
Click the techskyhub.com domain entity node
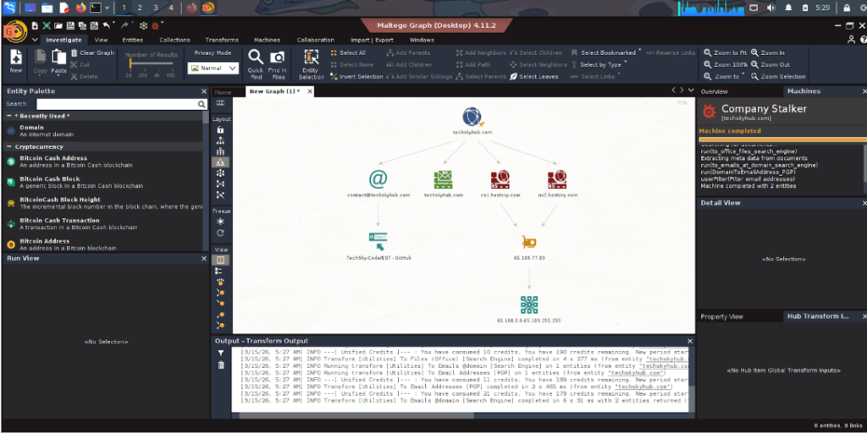(472, 118)
